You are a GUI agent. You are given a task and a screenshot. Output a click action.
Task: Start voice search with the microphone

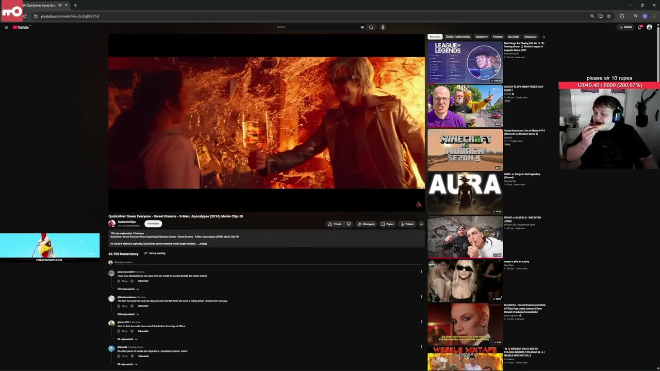tap(383, 27)
